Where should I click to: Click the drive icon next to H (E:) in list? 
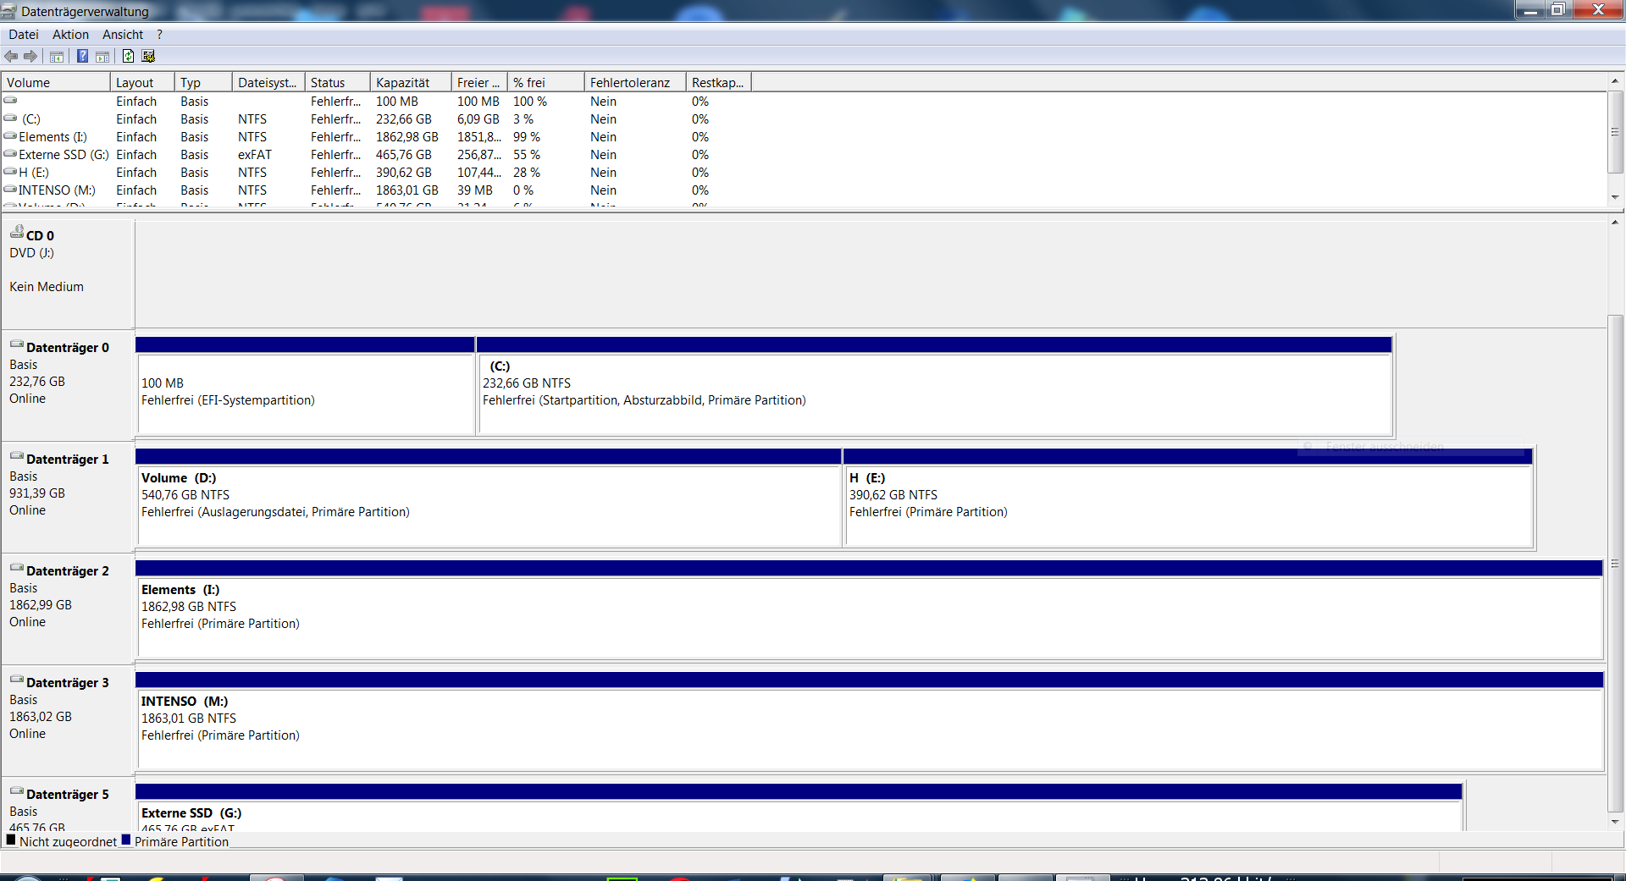[10, 171]
